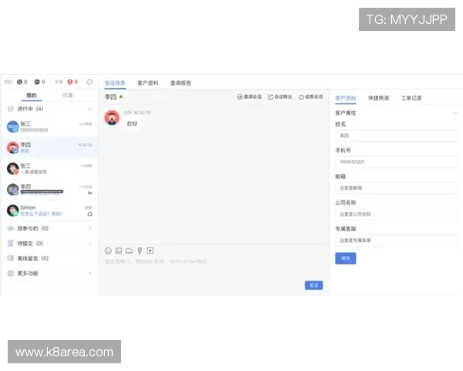Click the 姓名 input field
The image size is (463, 371).
(x=397, y=136)
